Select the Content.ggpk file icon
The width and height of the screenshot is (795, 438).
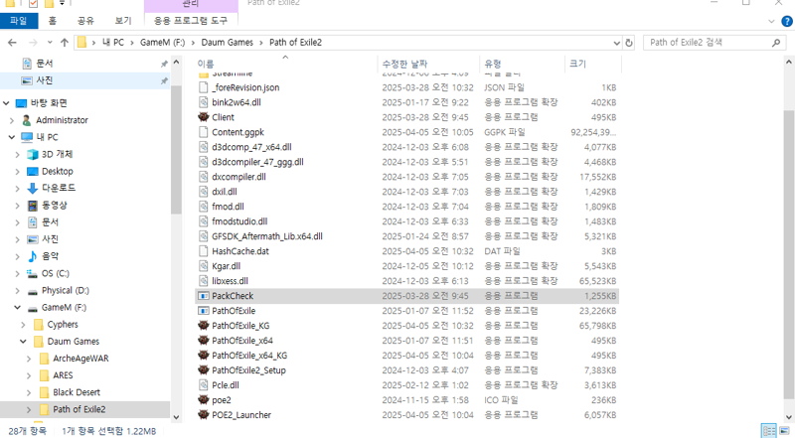coord(204,132)
